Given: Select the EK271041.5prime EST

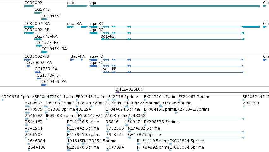Looking at the screenshot, I should (176, 113).
